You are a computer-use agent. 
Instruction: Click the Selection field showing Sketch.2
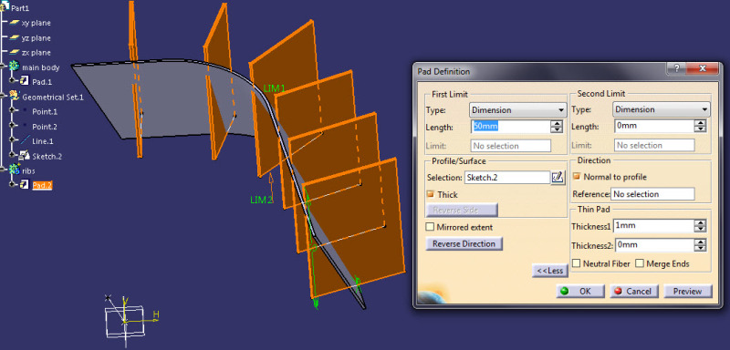pos(507,178)
